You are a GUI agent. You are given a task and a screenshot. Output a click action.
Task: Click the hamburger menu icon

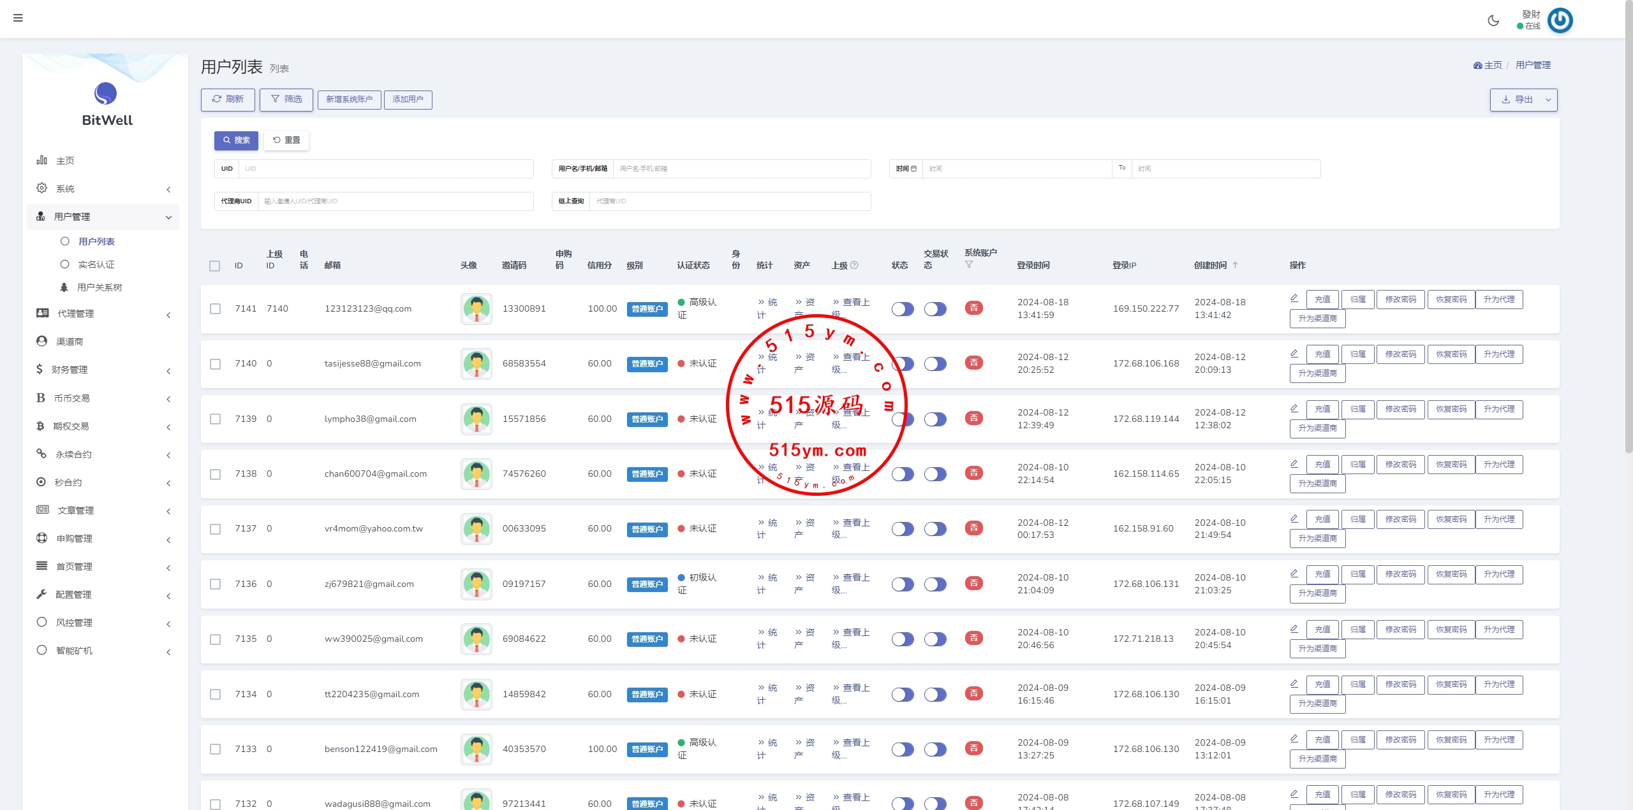[18, 18]
